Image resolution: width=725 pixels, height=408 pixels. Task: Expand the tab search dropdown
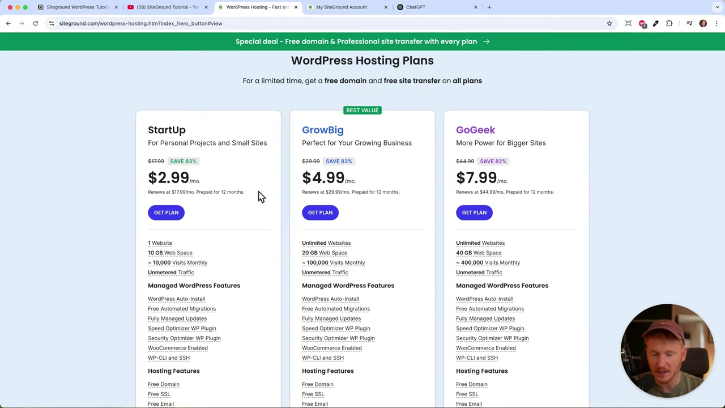[x=717, y=7]
